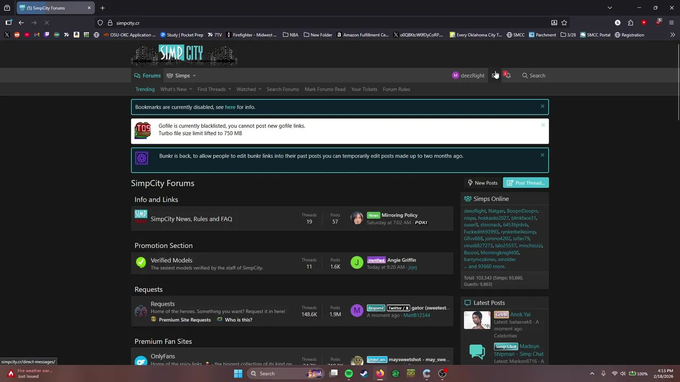The height and width of the screenshot is (382, 680).
Task: Open the browser extensions puzzle icon
Action: pos(630,23)
